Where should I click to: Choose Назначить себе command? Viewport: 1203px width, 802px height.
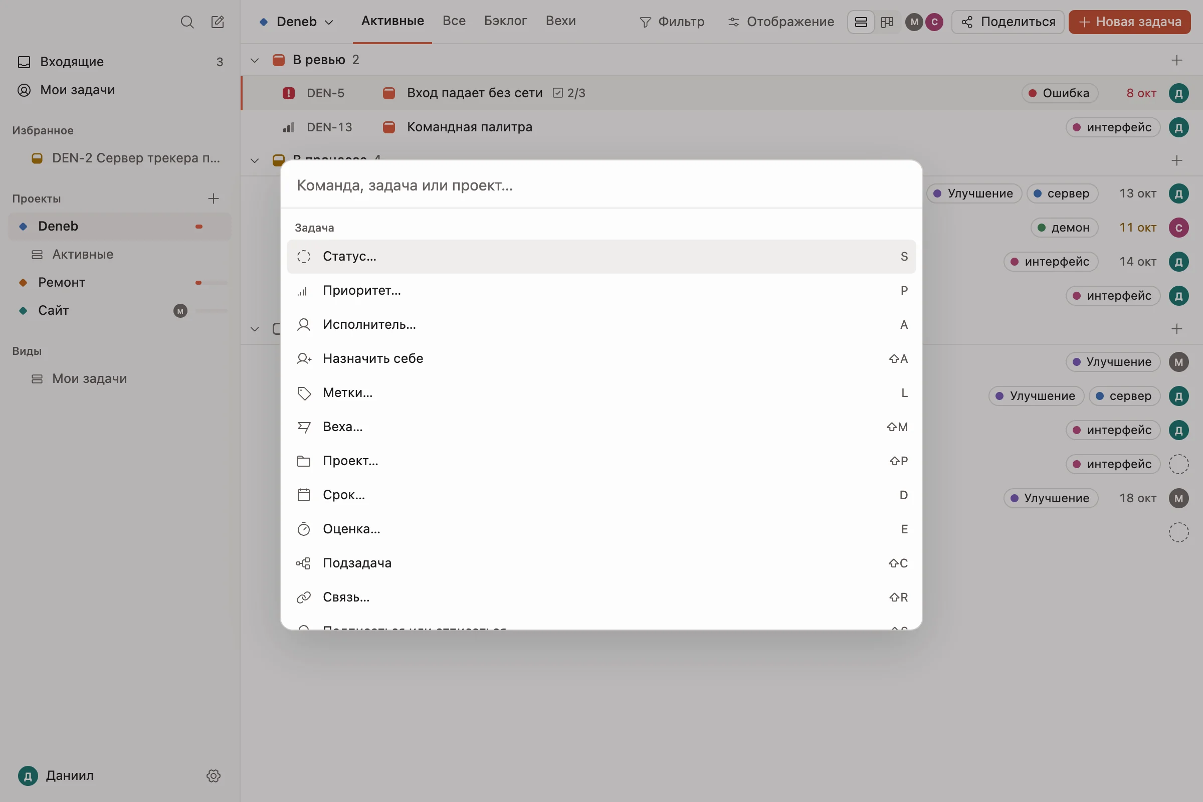click(x=601, y=358)
